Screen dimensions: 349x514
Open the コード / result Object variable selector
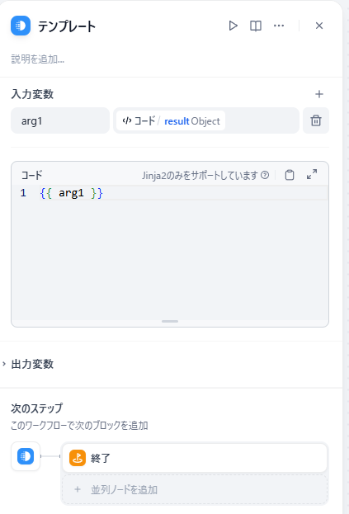[x=206, y=120]
